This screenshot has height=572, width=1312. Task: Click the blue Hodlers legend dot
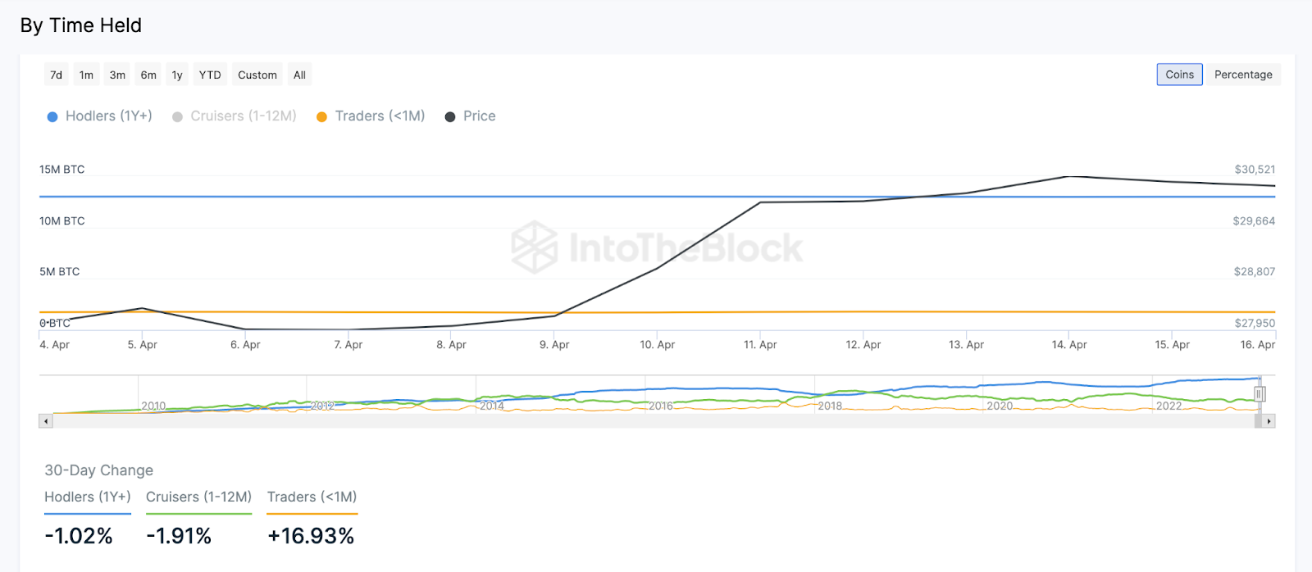coord(52,117)
